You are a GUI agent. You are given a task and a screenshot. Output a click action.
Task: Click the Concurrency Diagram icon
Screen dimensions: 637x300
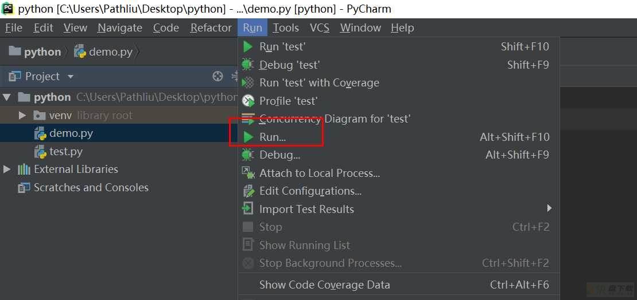[x=248, y=119]
